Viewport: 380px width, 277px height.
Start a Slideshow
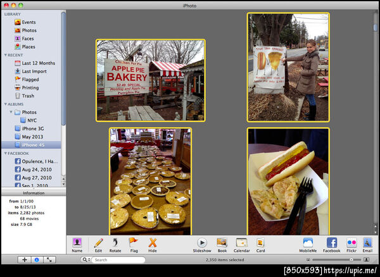tap(202, 245)
